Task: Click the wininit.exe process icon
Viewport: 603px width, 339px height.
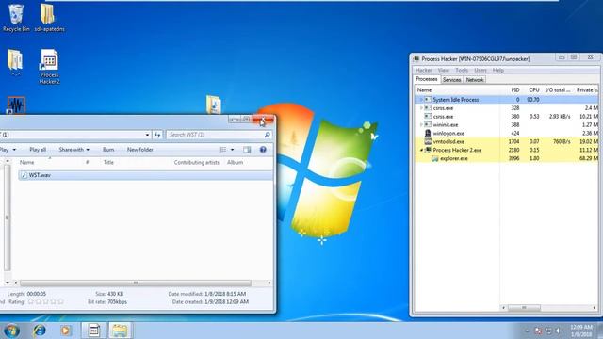Action: tap(428, 124)
